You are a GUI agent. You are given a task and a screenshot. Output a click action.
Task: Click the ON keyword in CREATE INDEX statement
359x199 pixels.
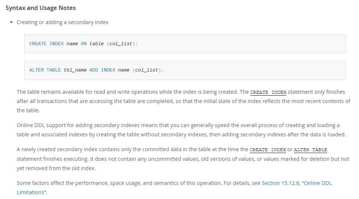(84, 44)
